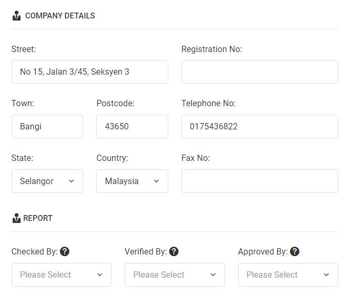Click the Telephone No input field

coord(260,126)
